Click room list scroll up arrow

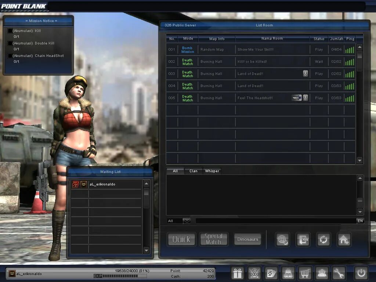(x=359, y=47)
